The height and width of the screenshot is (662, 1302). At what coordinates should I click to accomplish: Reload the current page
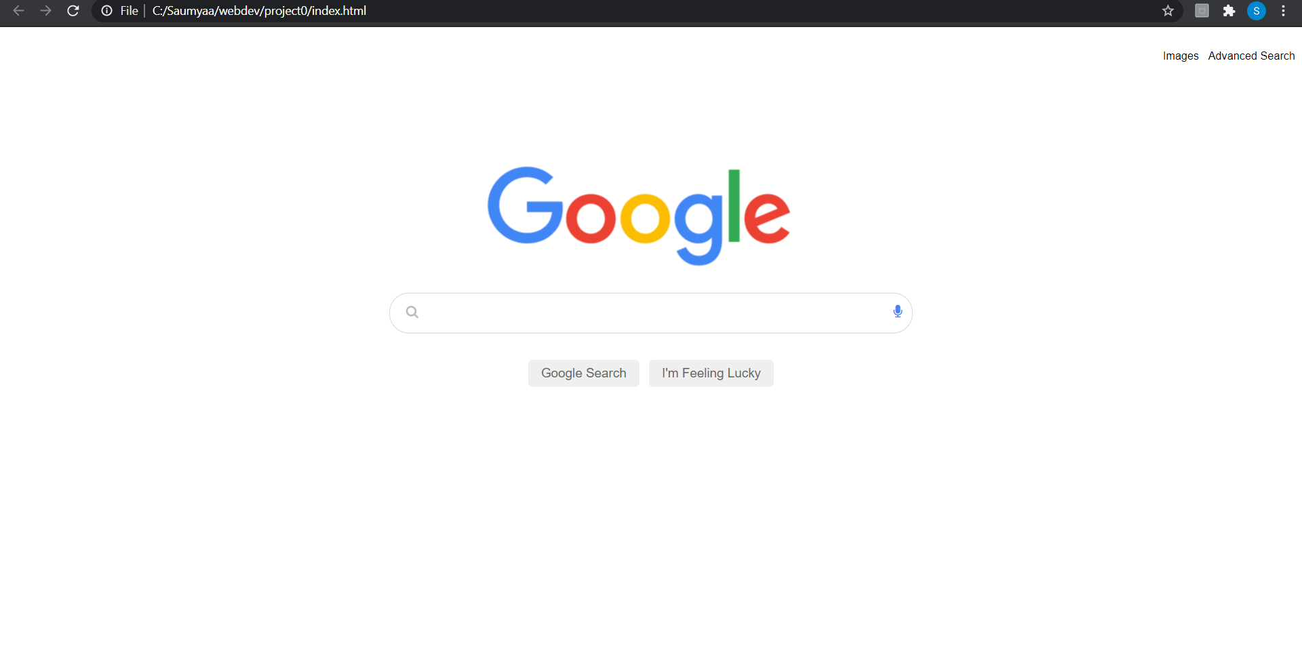73,11
